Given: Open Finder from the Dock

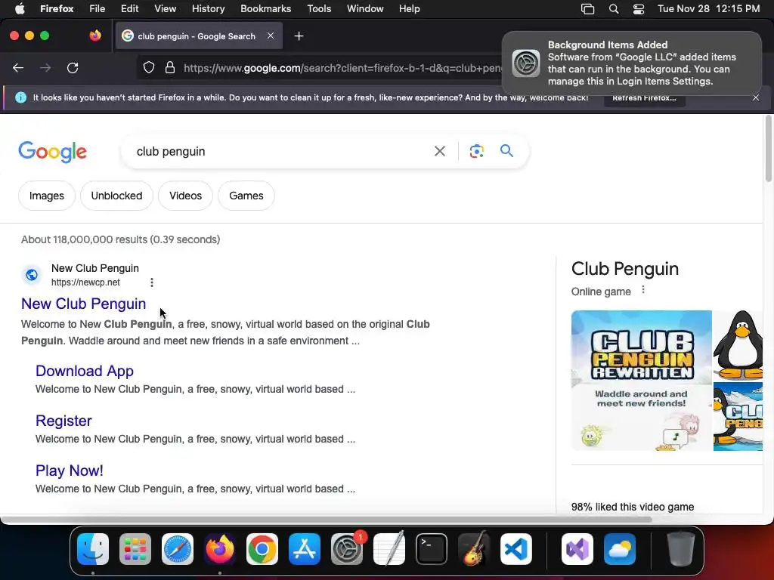Looking at the screenshot, I should pos(93,549).
